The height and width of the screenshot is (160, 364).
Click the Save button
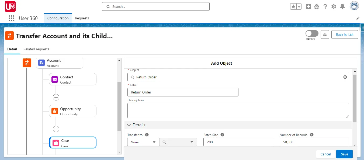(344, 154)
